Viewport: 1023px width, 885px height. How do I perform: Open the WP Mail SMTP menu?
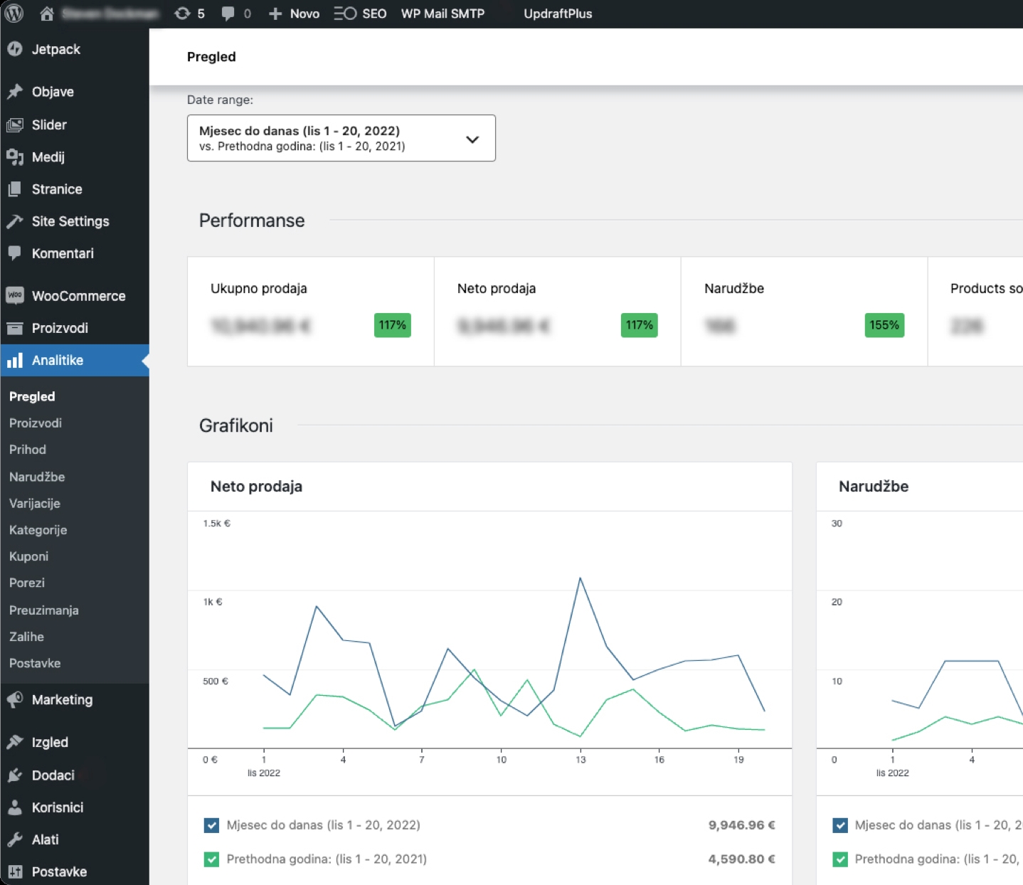pyautogui.click(x=442, y=14)
